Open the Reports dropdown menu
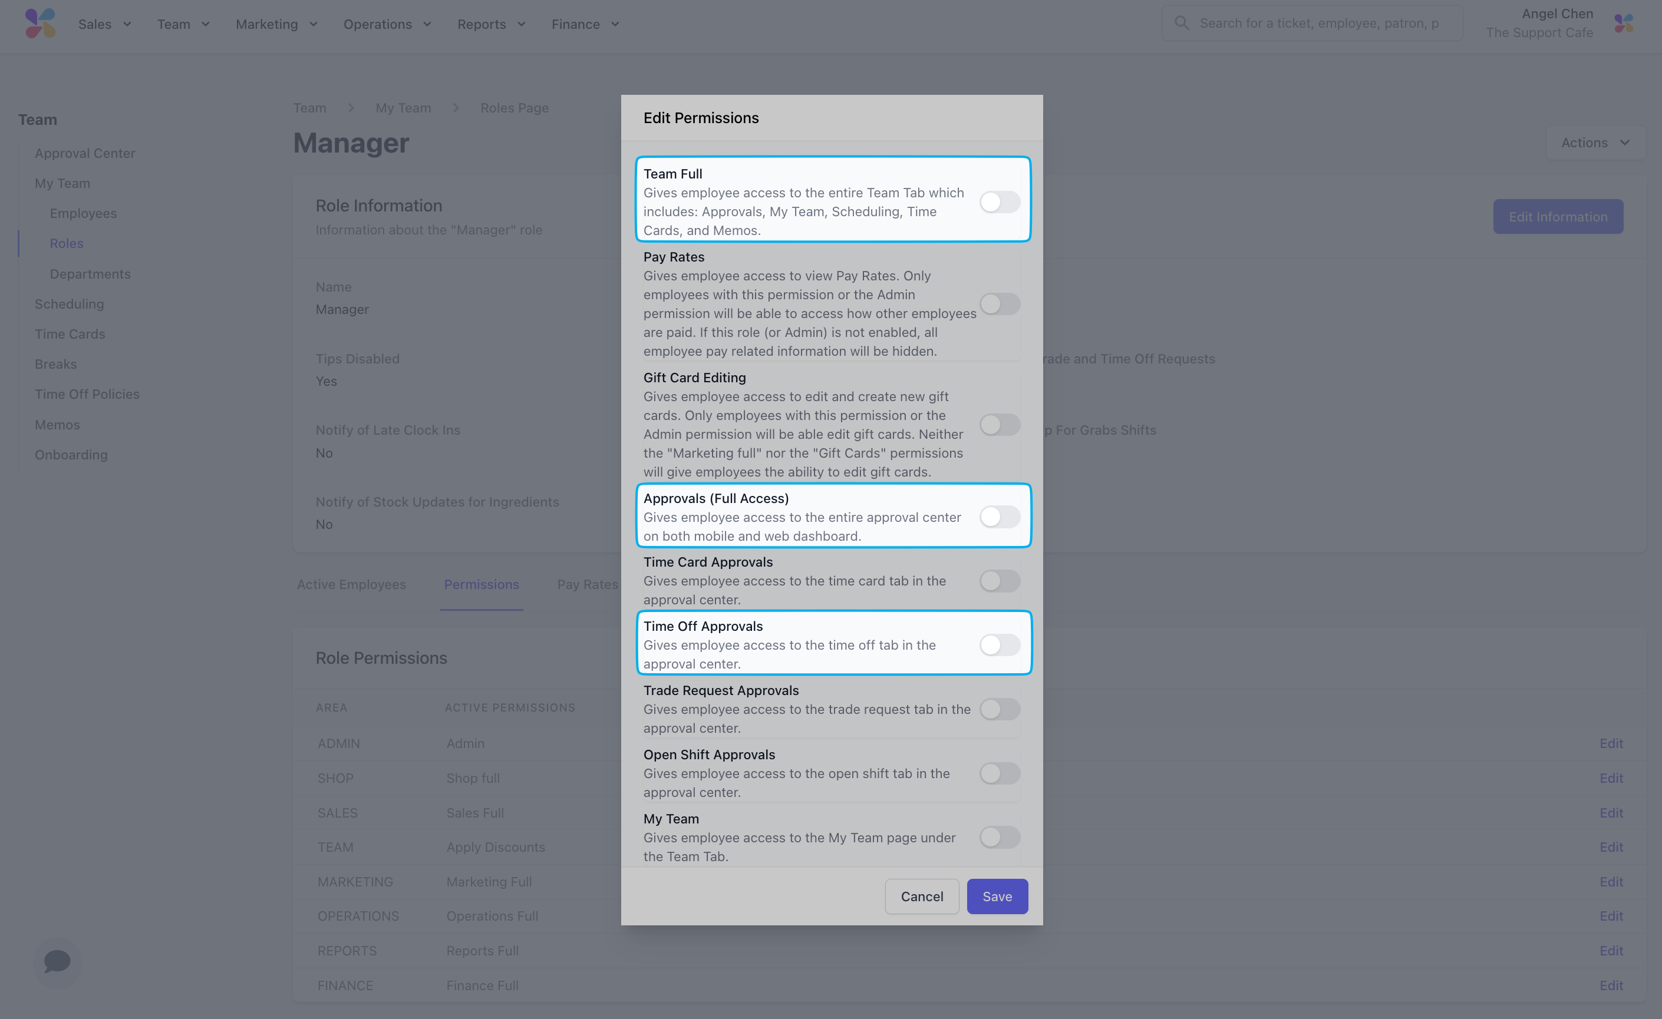The height and width of the screenshot is (1019, 1662). coord(491,24)
